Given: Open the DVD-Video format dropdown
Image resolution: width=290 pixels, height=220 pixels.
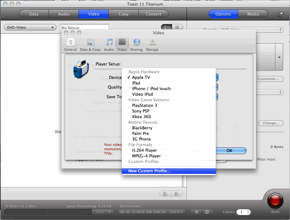Looking at the screenshot, I should (30, 27).
